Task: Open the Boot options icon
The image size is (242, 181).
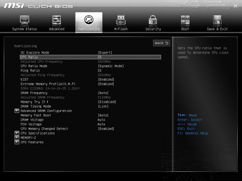Action: click(185, 20)
